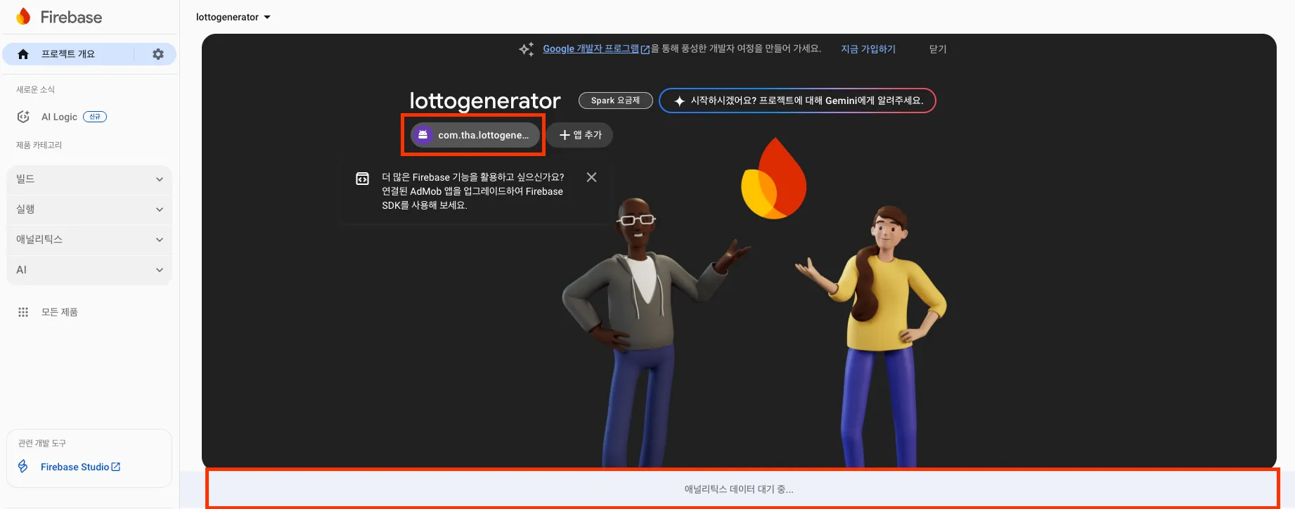Dismiss the AdMob upgrade notice with X

tap(592, 177)
